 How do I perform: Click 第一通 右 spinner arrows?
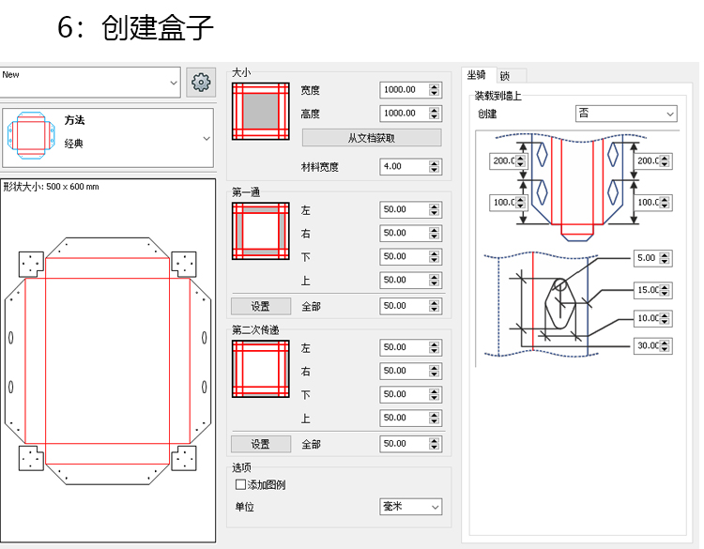click(435, 233)
